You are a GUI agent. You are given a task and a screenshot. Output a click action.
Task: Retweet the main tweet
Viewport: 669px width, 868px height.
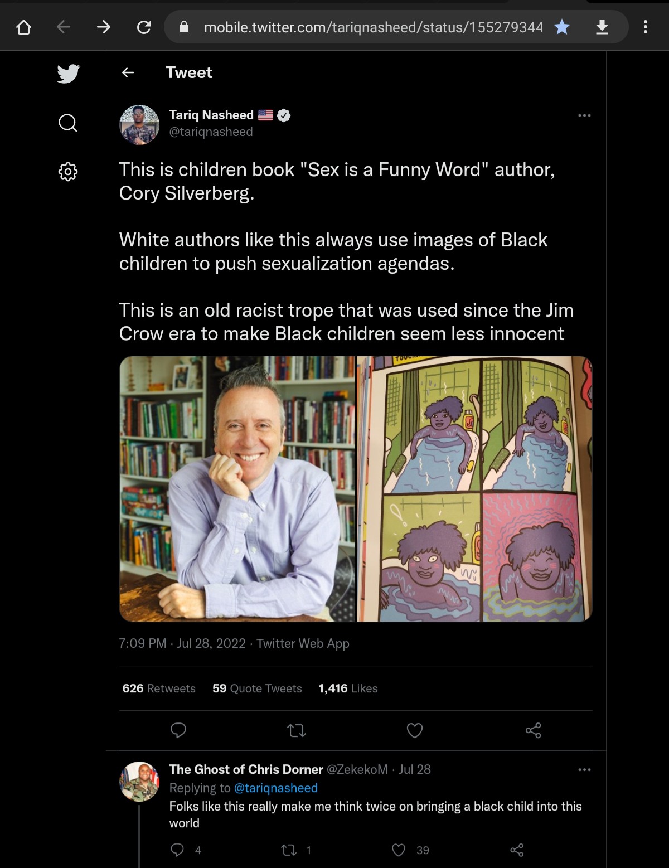(x=297, y=730)
